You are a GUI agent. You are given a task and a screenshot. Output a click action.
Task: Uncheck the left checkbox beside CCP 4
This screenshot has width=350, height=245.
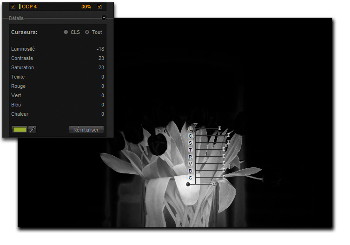tap(13, 7)
